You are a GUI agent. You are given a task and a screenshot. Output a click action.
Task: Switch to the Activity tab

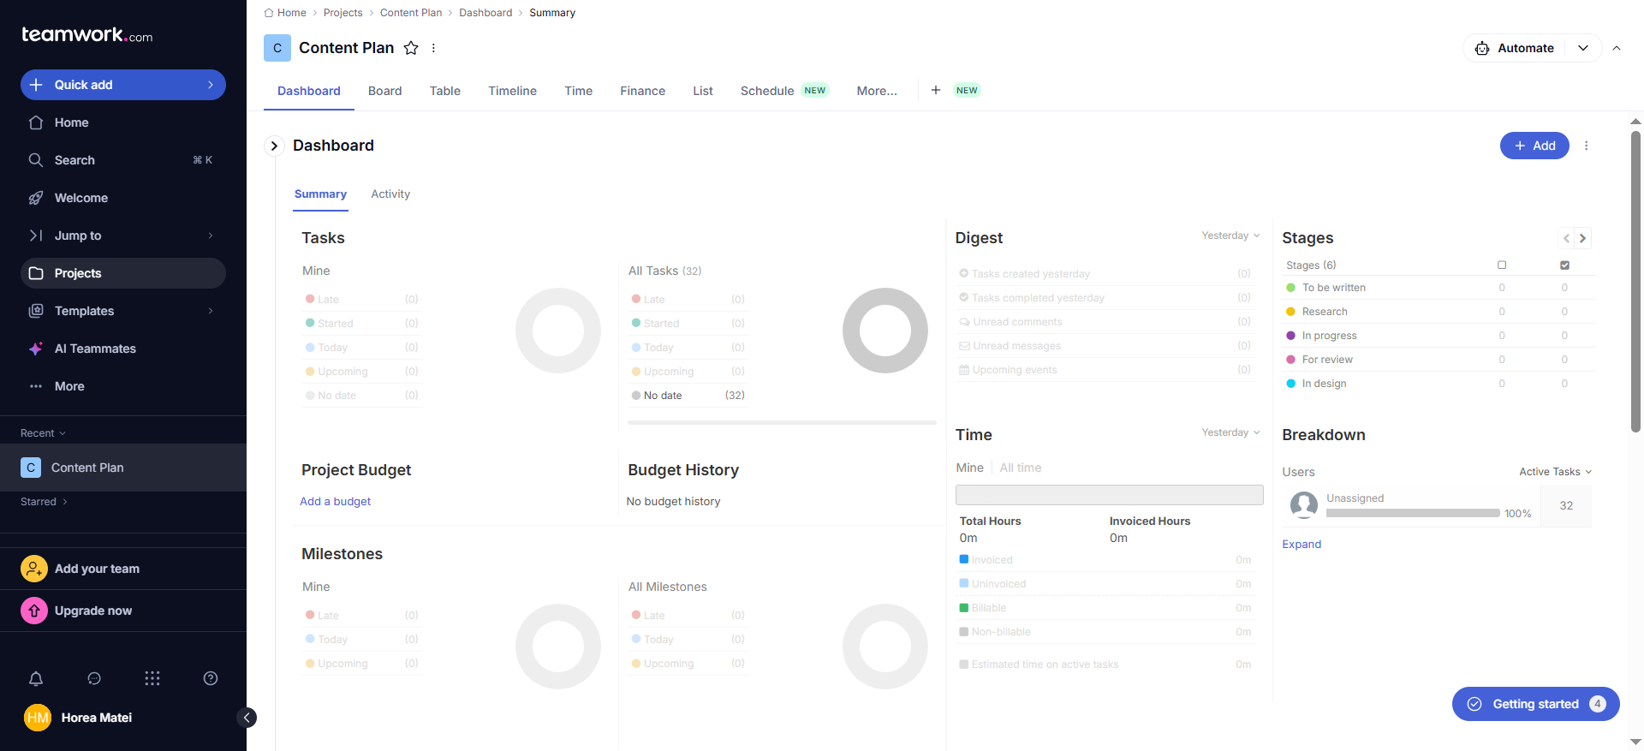click(390, 194)
